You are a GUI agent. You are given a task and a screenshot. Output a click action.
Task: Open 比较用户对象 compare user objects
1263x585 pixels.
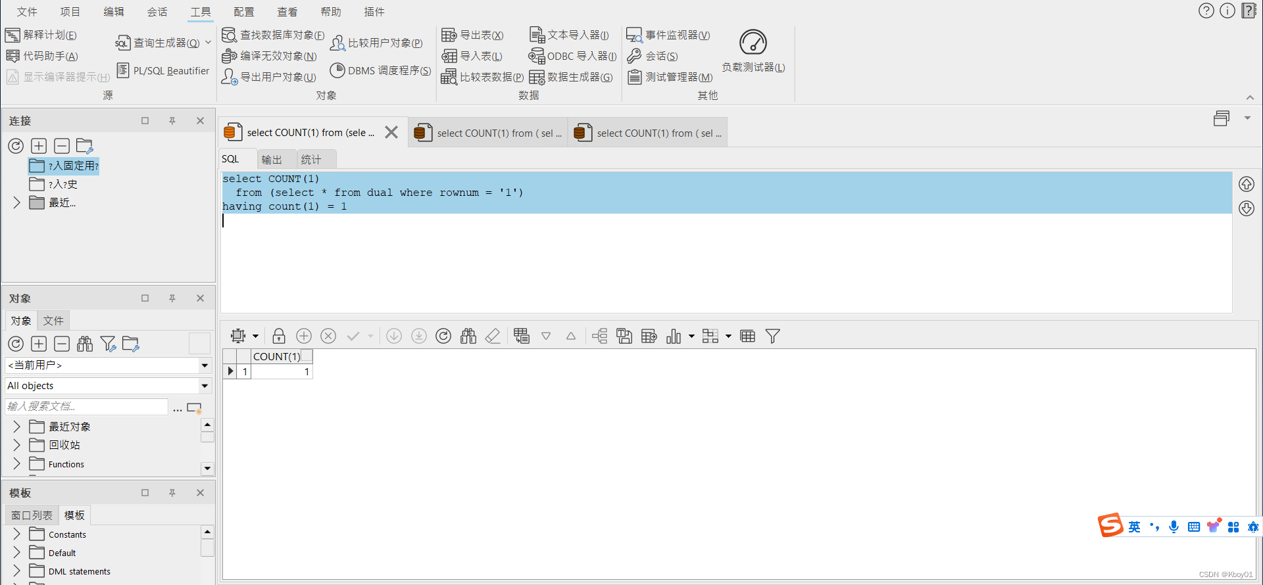pyautogui.click(x=377, y=43)
